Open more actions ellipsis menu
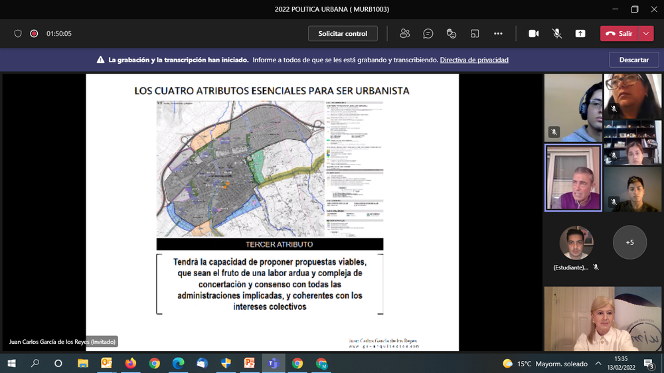The width and height of the screenshot is (664, 373). pos(498,34)
